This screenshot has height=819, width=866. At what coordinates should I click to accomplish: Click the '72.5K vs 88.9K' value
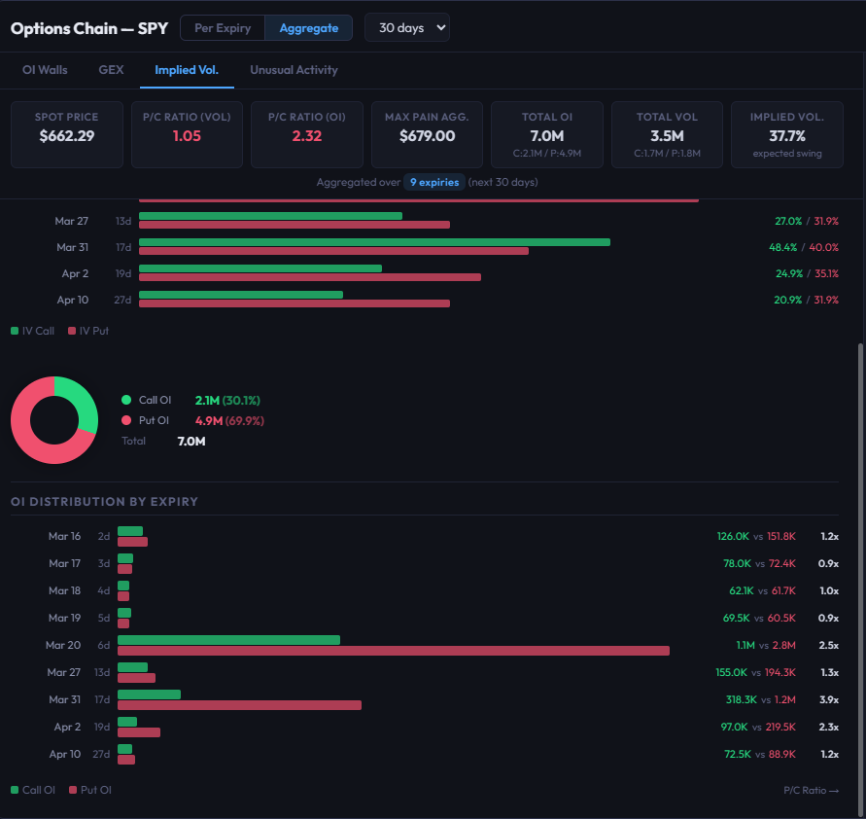click(x=760, y=755)
